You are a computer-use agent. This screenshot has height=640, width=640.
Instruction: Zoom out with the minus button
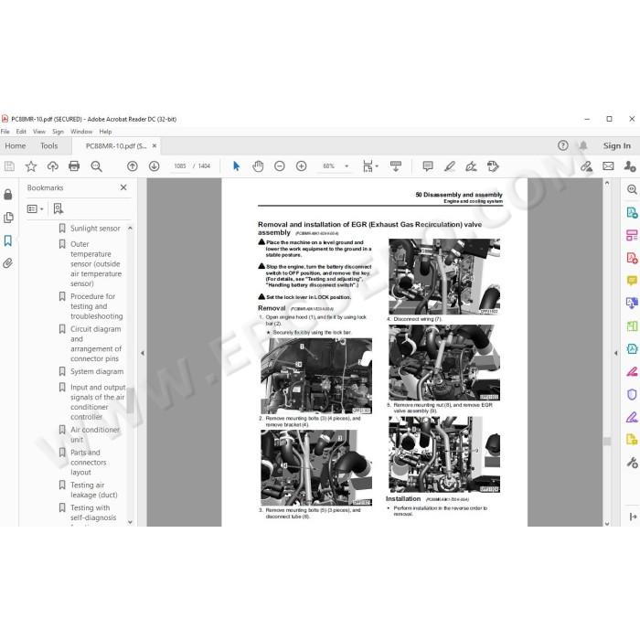[280, 166]
